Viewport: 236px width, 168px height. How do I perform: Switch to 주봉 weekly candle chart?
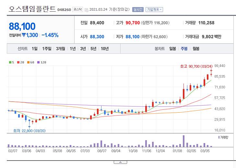pyautogui.click(x=184, y=49)
